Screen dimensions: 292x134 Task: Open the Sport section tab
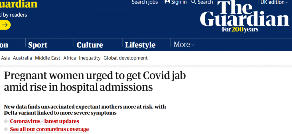point(38,45)
